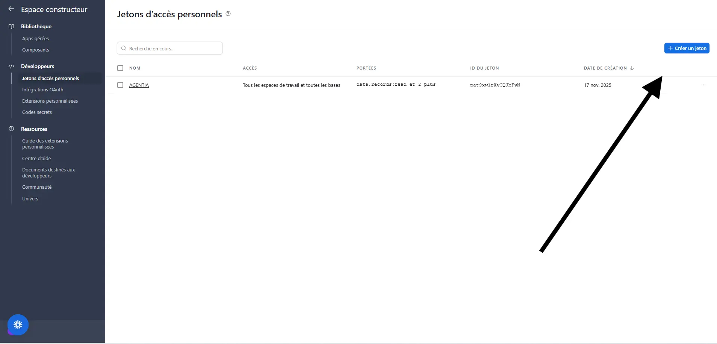Image resolution: width=717 pixels, height=344 pixels.
Task: Open the three-dot menu for the AGENTIA row
Action: 703,85
